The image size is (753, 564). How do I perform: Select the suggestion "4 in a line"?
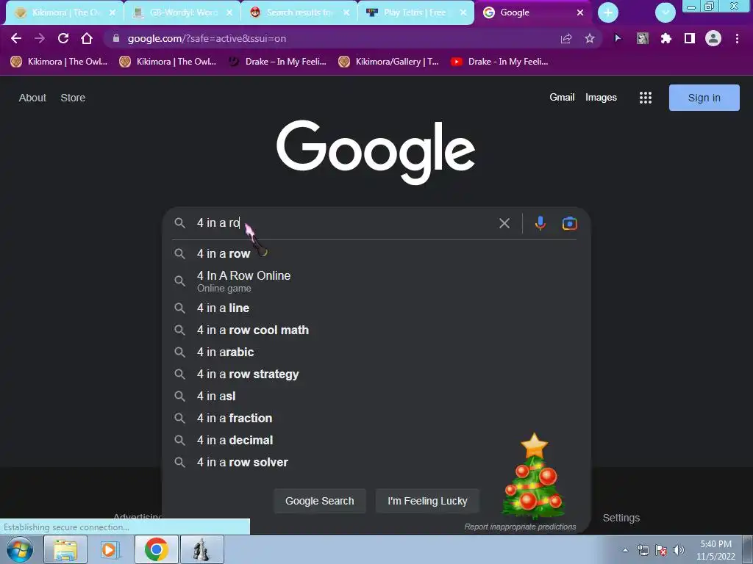[x=376, y=308]
